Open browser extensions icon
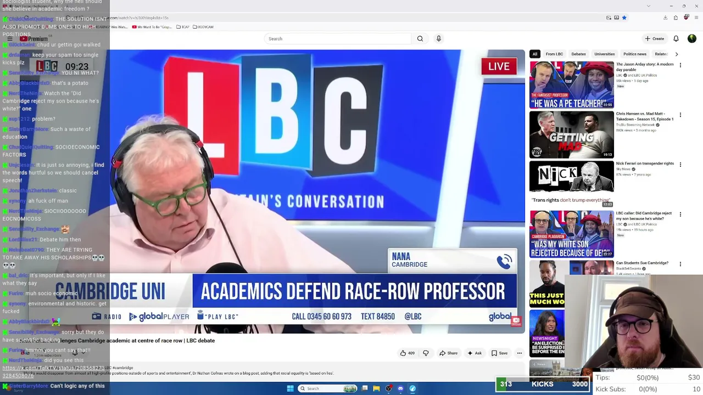Image resolution: width=703 pixels, height=395 pixels. (x=676, y=18)
